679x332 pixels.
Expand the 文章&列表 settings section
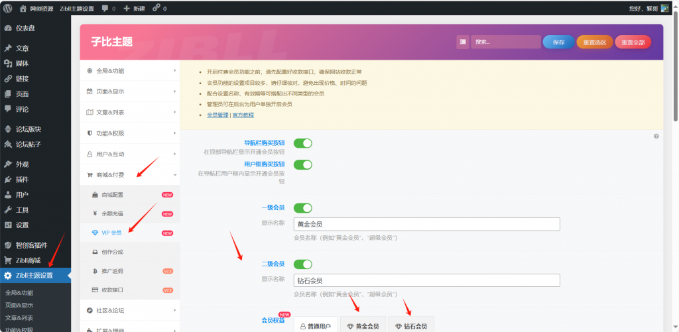pyautogui.click(x=130, y=112)
